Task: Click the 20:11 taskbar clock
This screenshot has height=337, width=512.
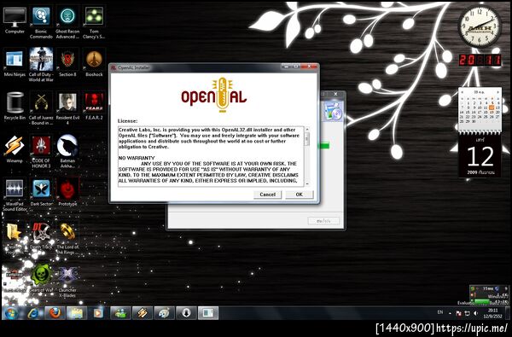Action: 492,313
